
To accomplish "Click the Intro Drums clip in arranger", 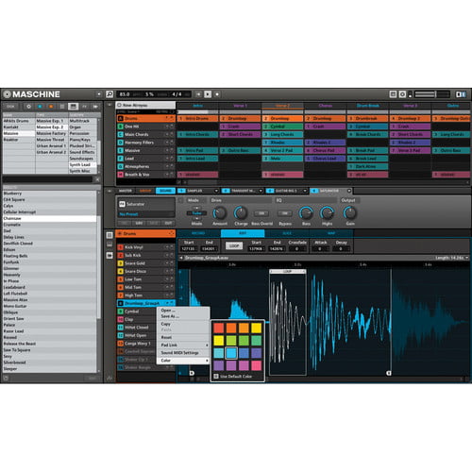I will 197,118.
